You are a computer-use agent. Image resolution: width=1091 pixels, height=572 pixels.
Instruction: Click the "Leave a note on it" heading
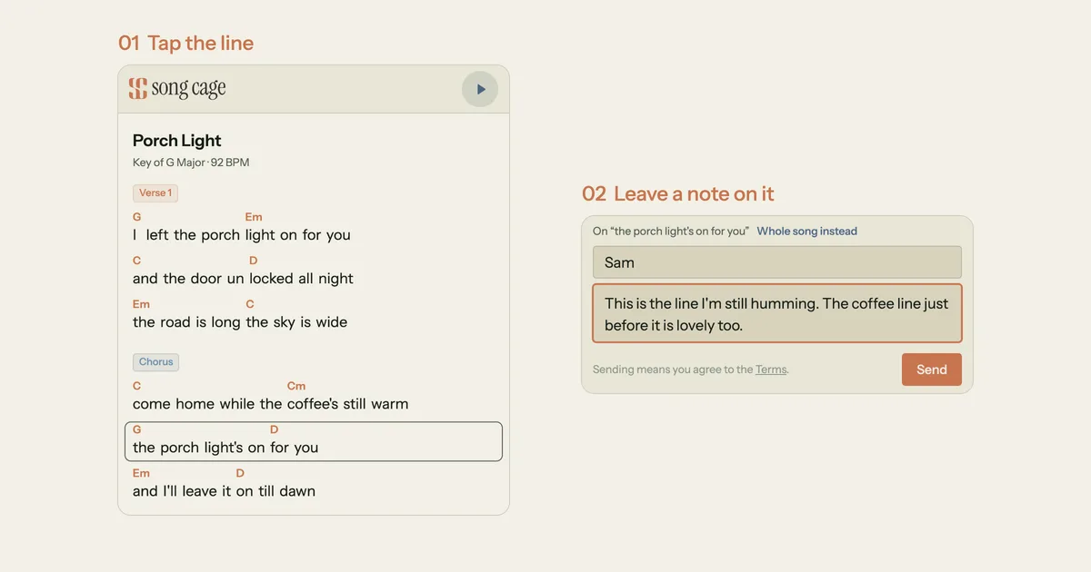(678, 193)
